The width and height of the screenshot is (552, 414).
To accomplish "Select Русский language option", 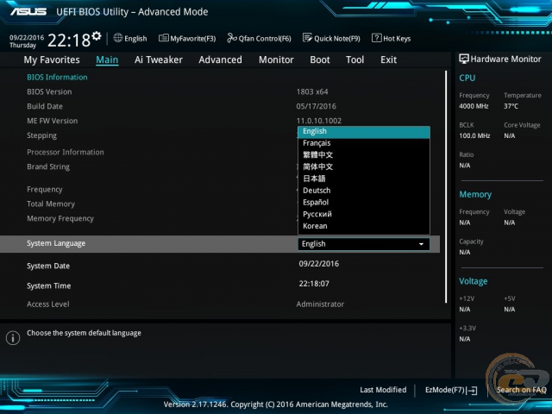I will pyautogui.click(x=364, y=214).
